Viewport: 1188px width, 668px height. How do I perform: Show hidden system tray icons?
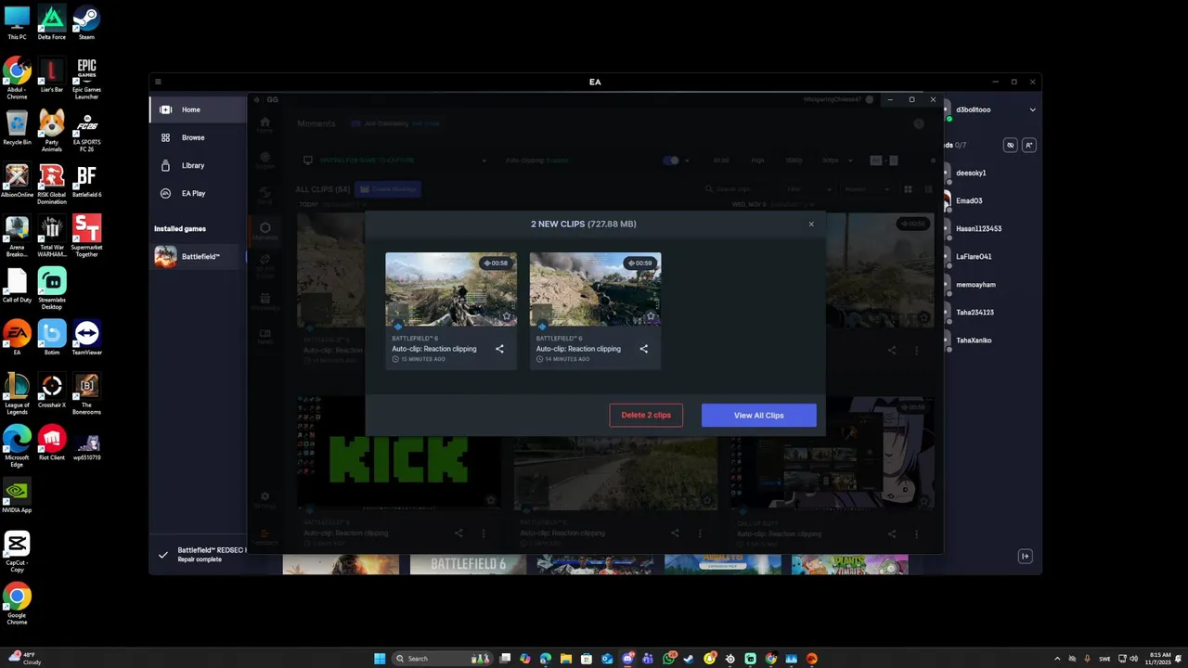[x=1057, y=659]
